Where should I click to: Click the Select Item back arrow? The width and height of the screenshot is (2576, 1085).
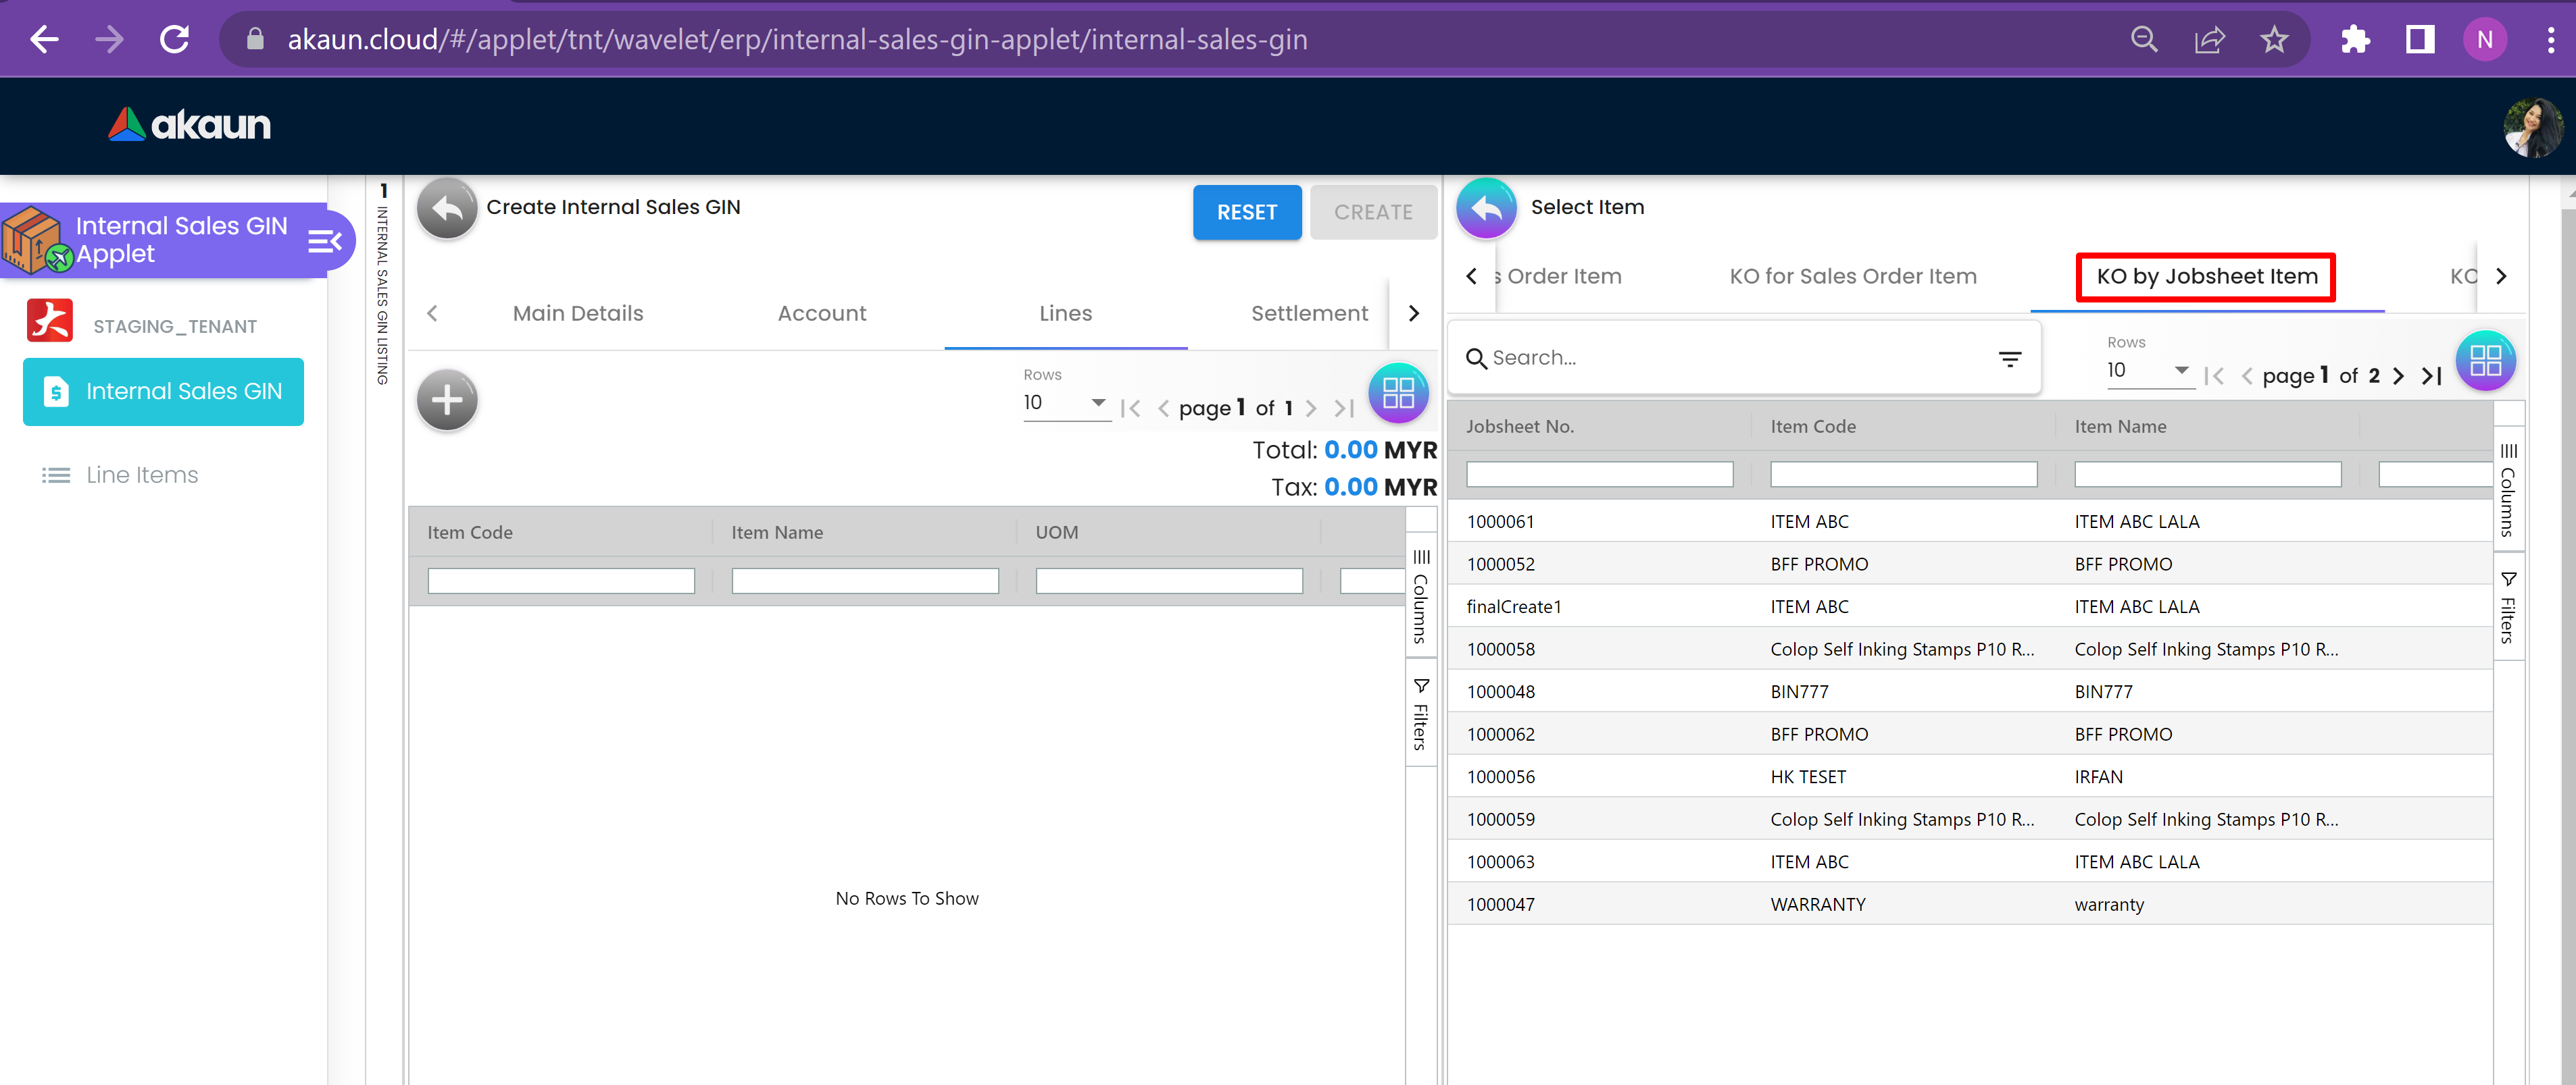point(1485,208)
